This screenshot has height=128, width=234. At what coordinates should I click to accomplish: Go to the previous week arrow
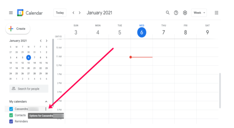(x=73, y=13)
